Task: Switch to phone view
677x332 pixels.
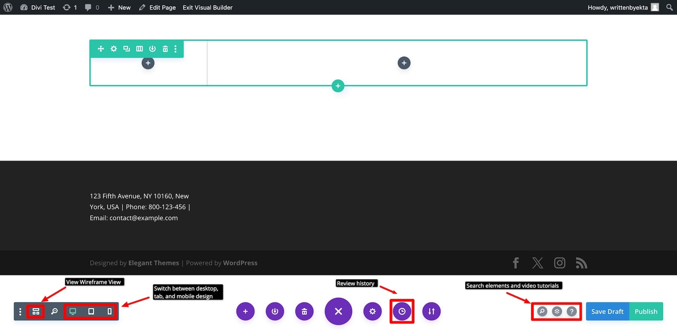Action: pyautogui.click(x=109, y=311)
